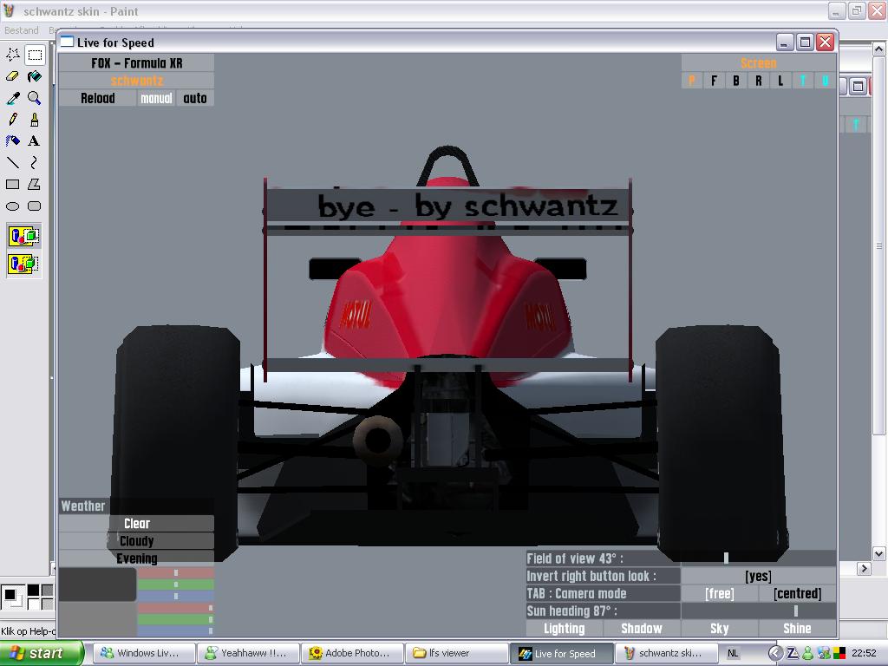Click the NL language indicator in taskbar
The width and height of the screenshot is (888, 666).
pyautogui.click(x=733, y=653)
